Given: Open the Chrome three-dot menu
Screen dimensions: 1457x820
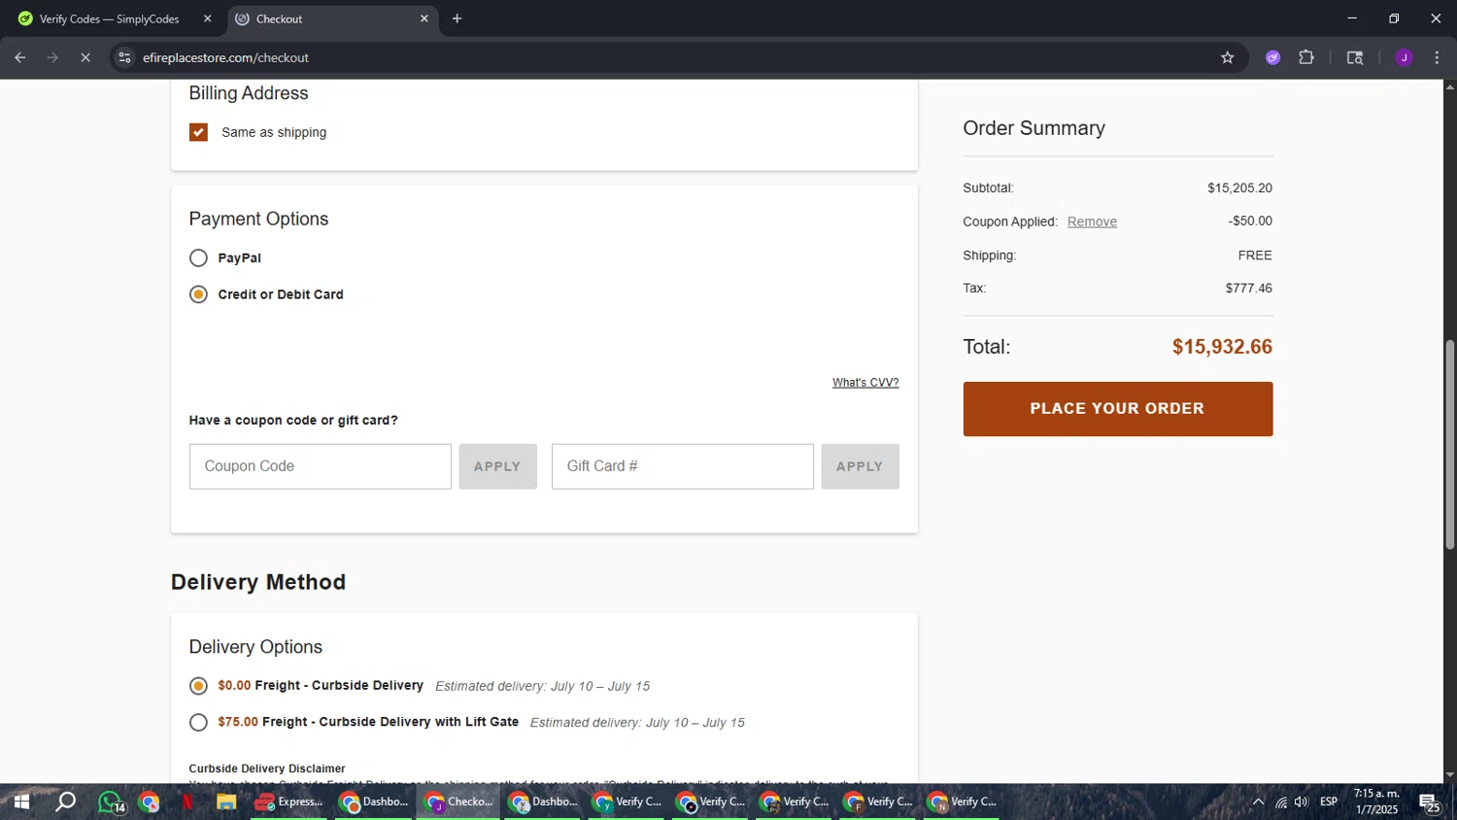Looking at the screenshot, I should (1437, 57).
